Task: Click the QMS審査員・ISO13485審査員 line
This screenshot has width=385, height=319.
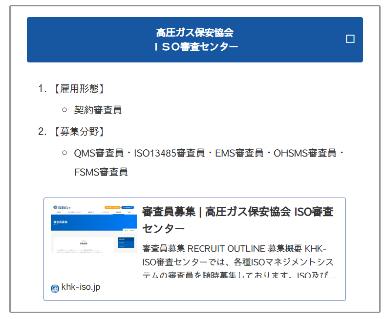Action: (210, 153)
